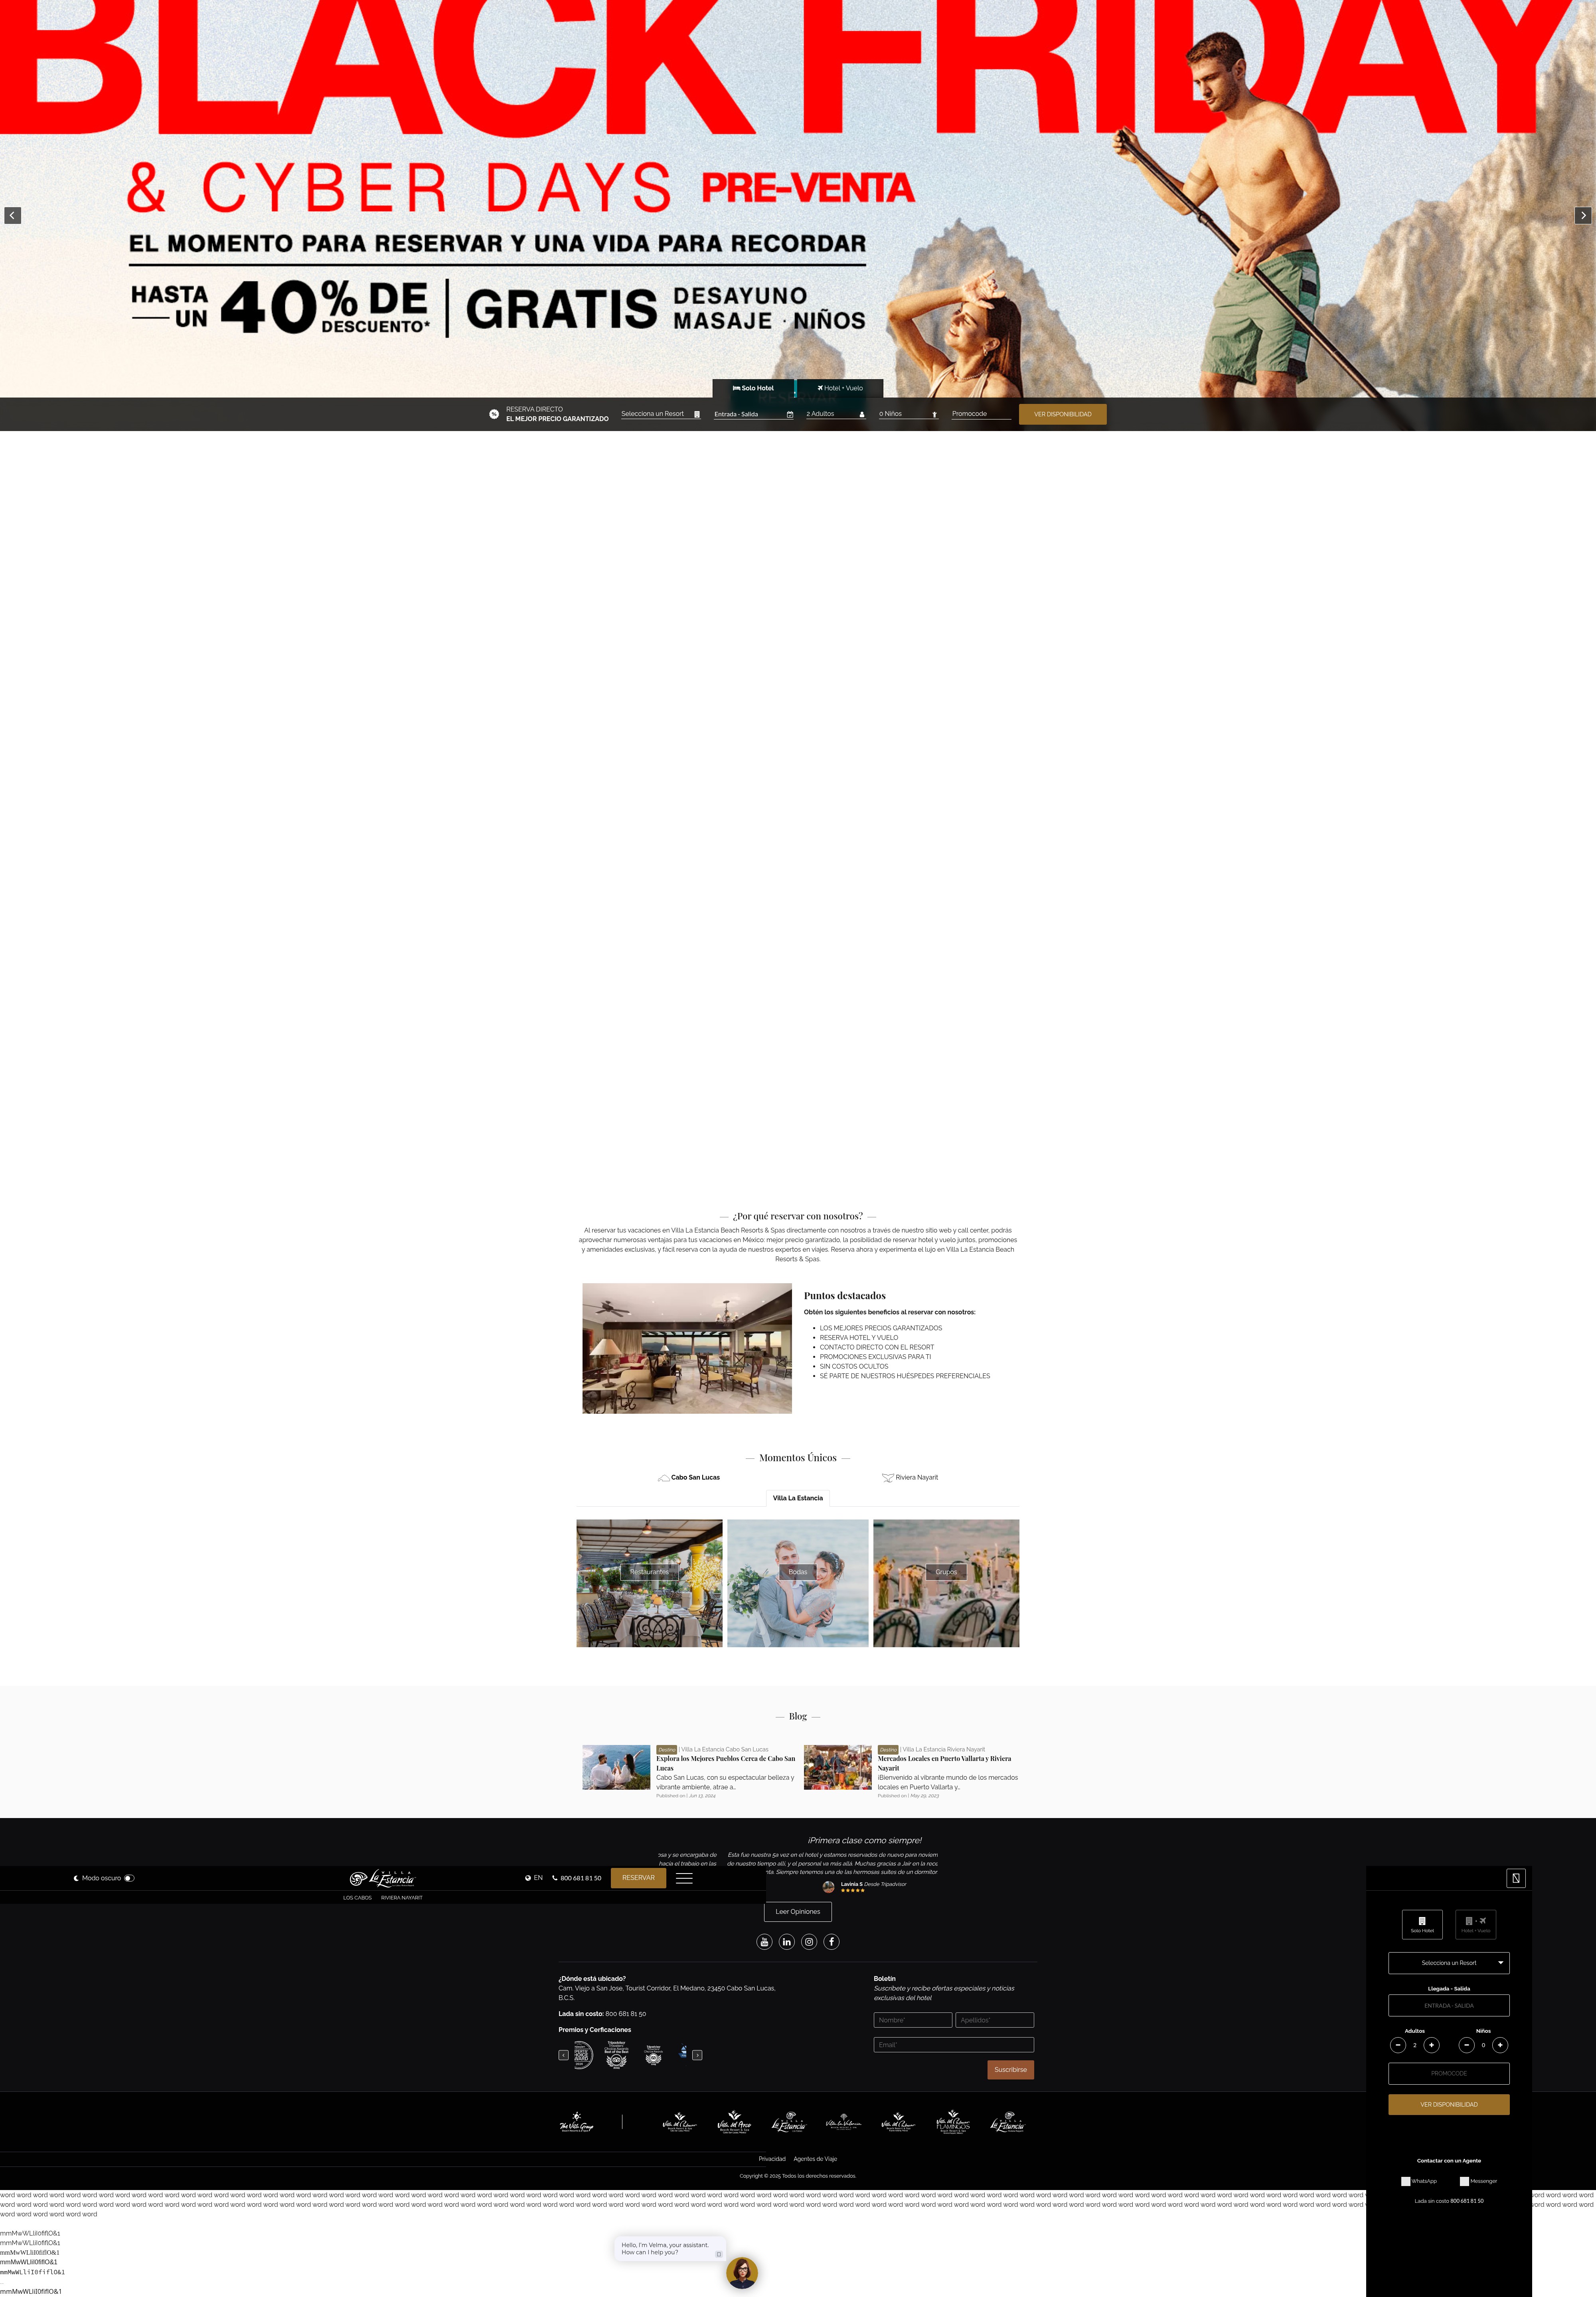
Task: Focus the Nombre newsletter field
Action: 913,2020
